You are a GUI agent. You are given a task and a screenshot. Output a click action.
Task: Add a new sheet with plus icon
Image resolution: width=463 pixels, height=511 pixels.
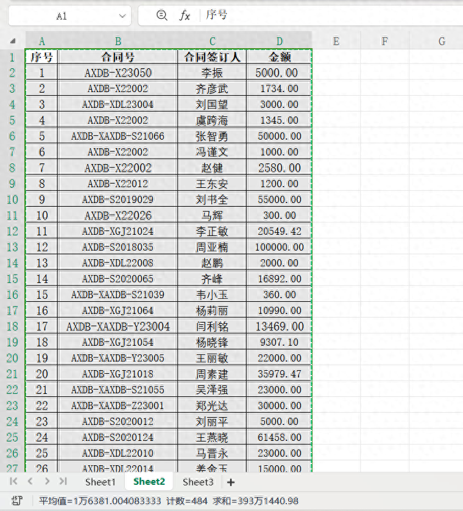click(x=231, y=482)
